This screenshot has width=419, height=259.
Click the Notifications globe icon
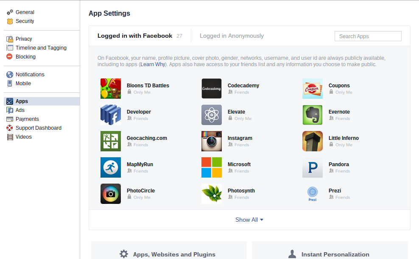pos(10,75)
